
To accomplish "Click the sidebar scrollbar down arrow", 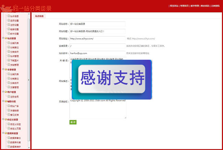I will [x=29, y=148].
